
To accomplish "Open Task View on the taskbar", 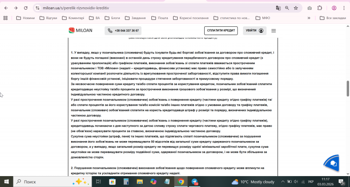I will 98,182.
